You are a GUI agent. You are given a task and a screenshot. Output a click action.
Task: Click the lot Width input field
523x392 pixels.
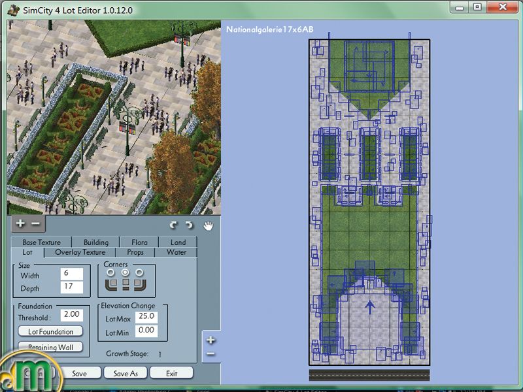point(72,274)
